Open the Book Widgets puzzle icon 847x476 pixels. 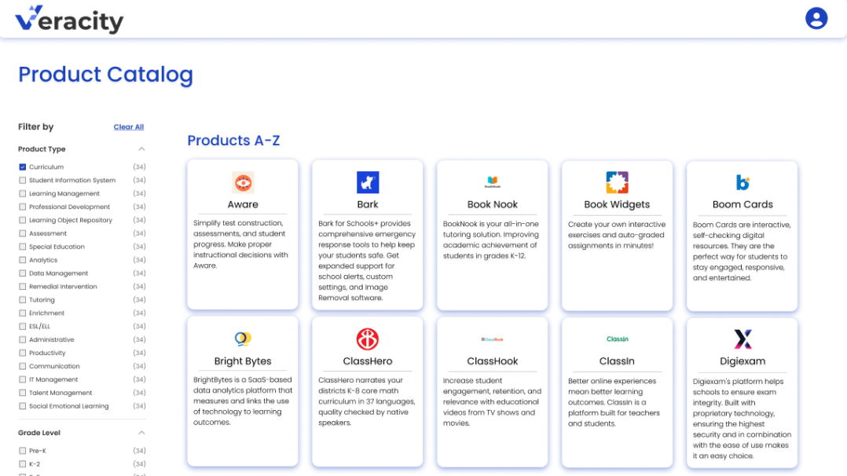tap(617, 182)
